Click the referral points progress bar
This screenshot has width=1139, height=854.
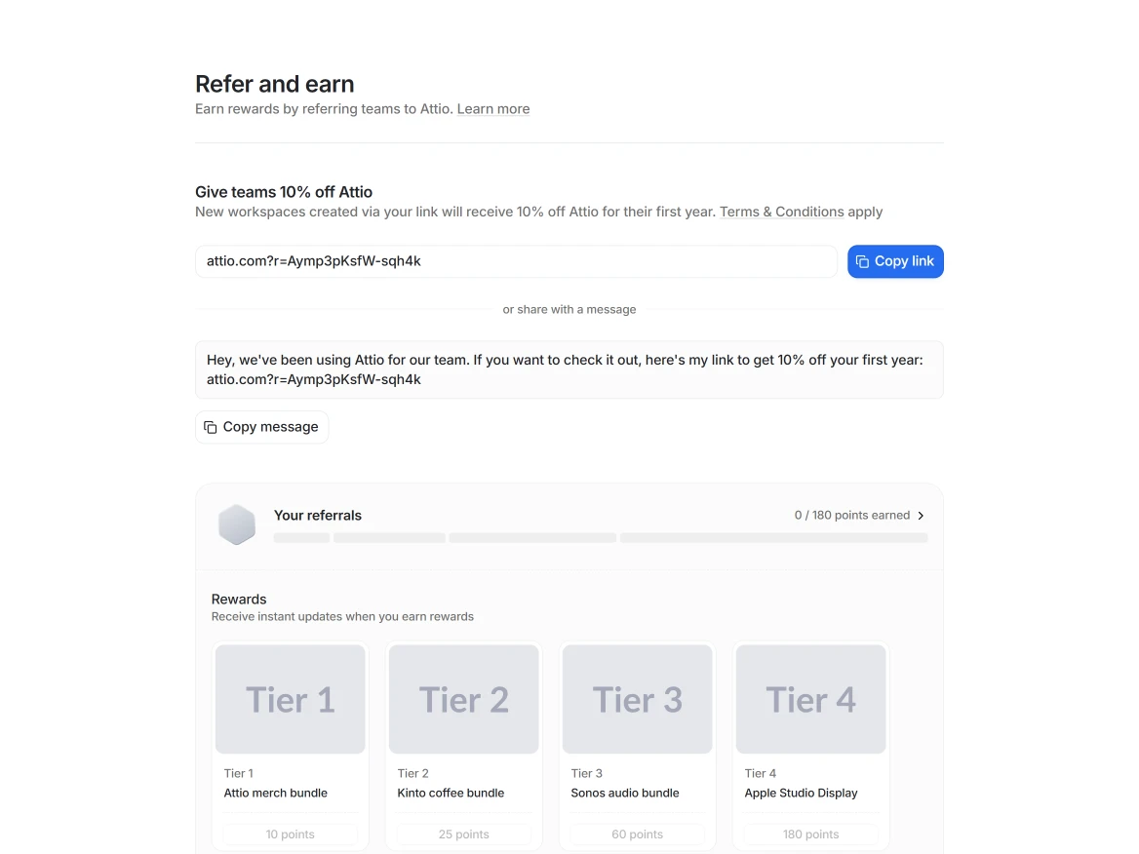point(600,537)
